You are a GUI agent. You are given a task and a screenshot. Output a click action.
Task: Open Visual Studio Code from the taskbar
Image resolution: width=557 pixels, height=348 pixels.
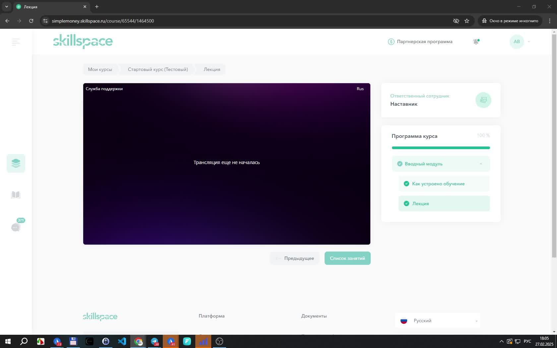(122, 341)
